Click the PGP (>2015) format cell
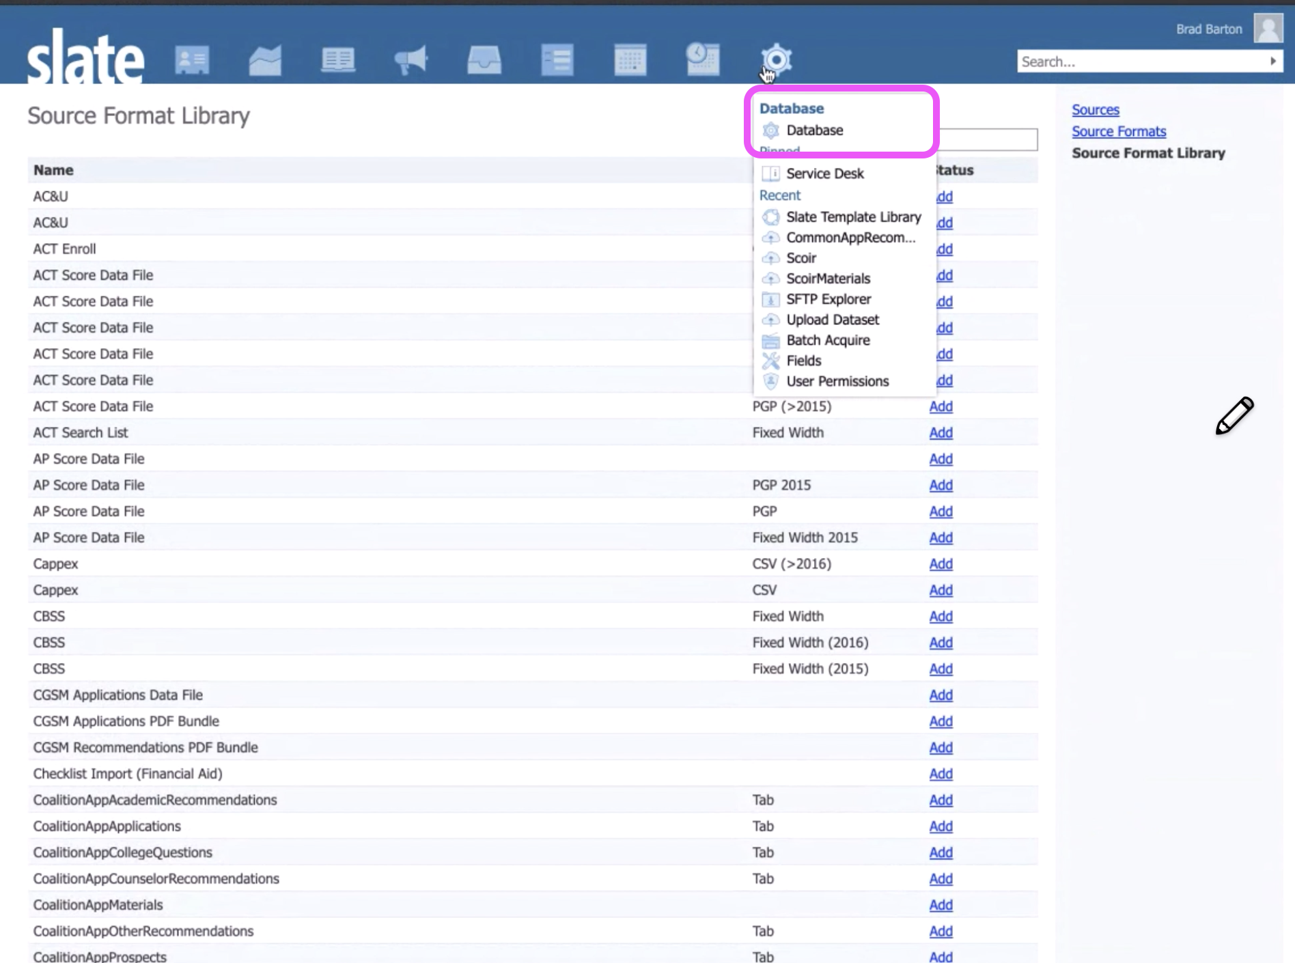The width and height of the screenshot is (1295, 963). [x=792, y=406]
